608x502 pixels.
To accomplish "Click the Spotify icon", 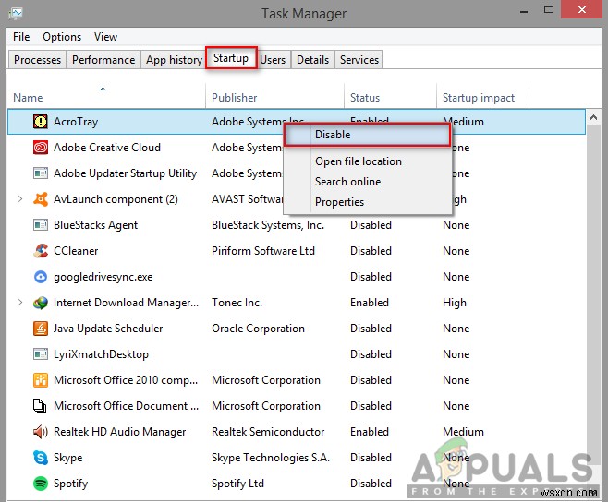I will click(x=41, y=484).
